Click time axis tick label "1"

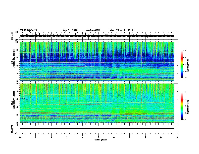pyautogui.click(x=35, y=137)
